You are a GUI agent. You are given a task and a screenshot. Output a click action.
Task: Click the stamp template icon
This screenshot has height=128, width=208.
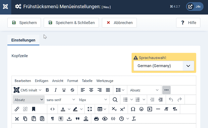(86, 119)
